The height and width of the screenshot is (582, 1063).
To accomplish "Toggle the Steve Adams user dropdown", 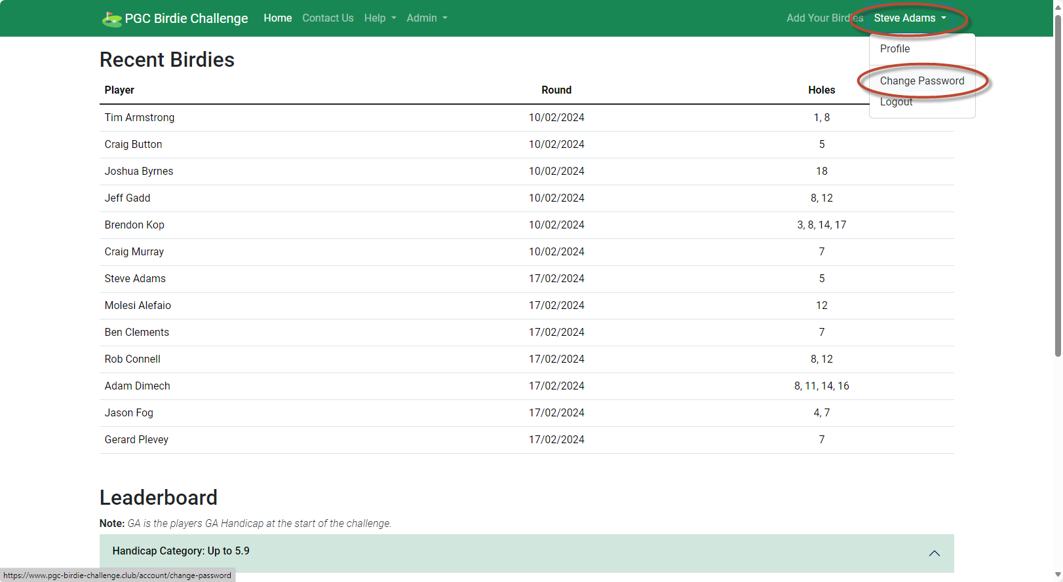I will [909, 18].
